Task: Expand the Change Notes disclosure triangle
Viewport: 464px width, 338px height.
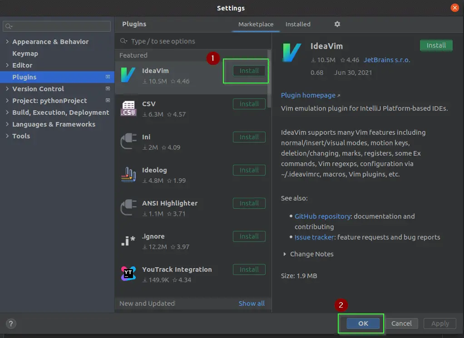Action: pyautogui.click(x=284, y=254)
